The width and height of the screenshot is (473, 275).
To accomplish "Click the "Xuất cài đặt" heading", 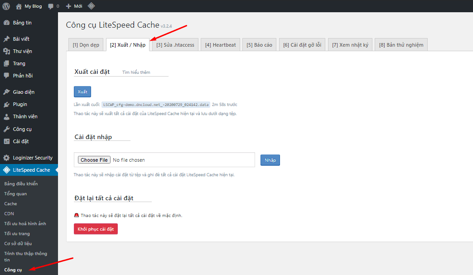I will point(92,72).
